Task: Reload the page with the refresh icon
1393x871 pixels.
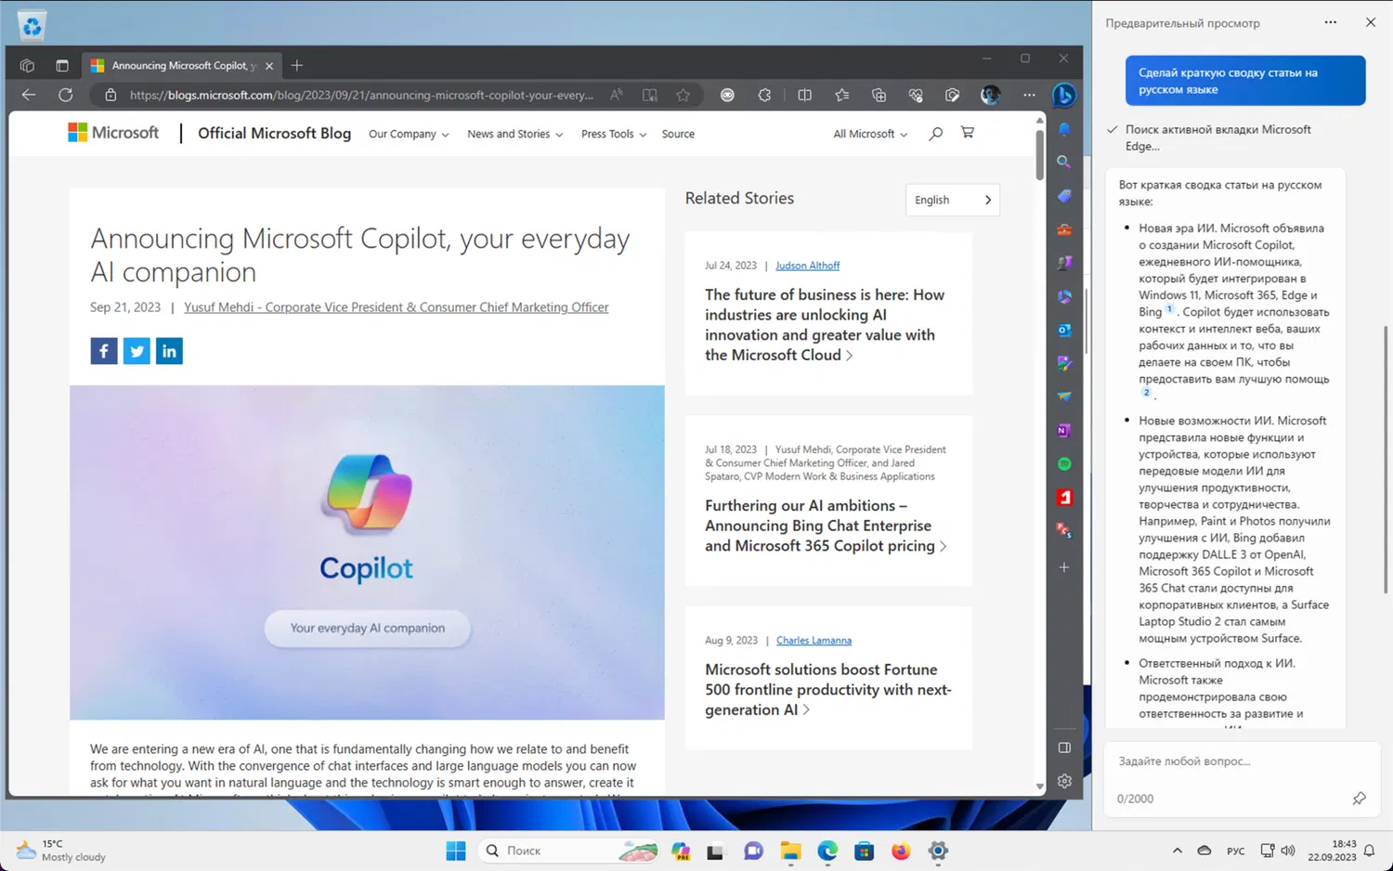Action: 65,95
